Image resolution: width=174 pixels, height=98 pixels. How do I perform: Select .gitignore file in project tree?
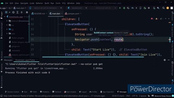coord(15,46)
